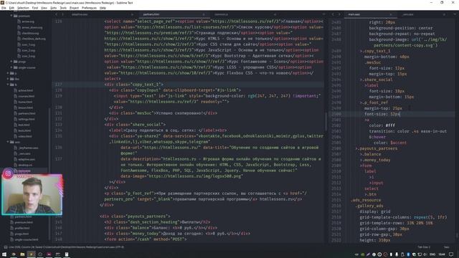Open partners.html in the lk folder
459x258 pixels.
(27, 113)
